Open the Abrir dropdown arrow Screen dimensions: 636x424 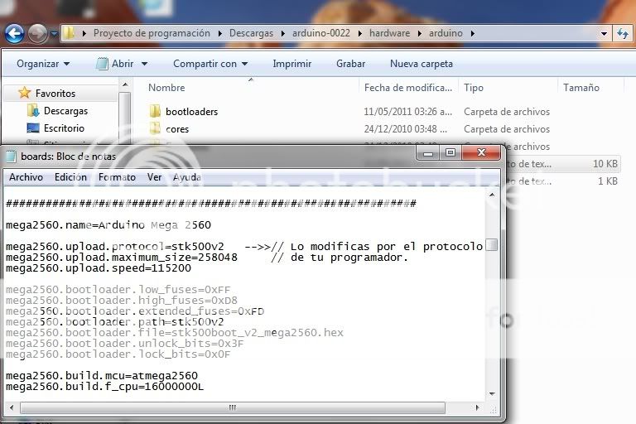144,64
